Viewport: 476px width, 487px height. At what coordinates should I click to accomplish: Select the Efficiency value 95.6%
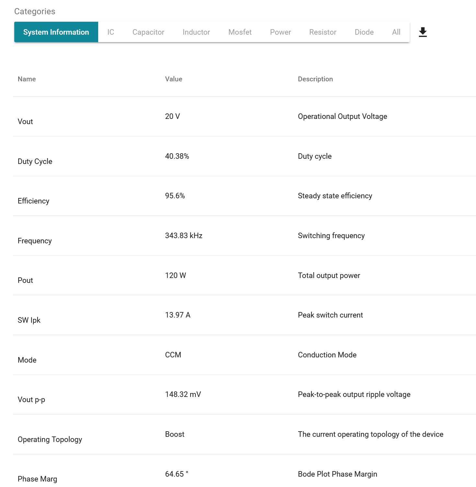coord(175,196)
